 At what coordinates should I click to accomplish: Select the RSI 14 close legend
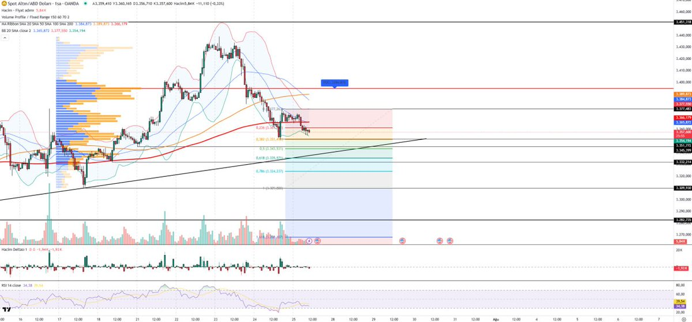click(x=13, y=283)
